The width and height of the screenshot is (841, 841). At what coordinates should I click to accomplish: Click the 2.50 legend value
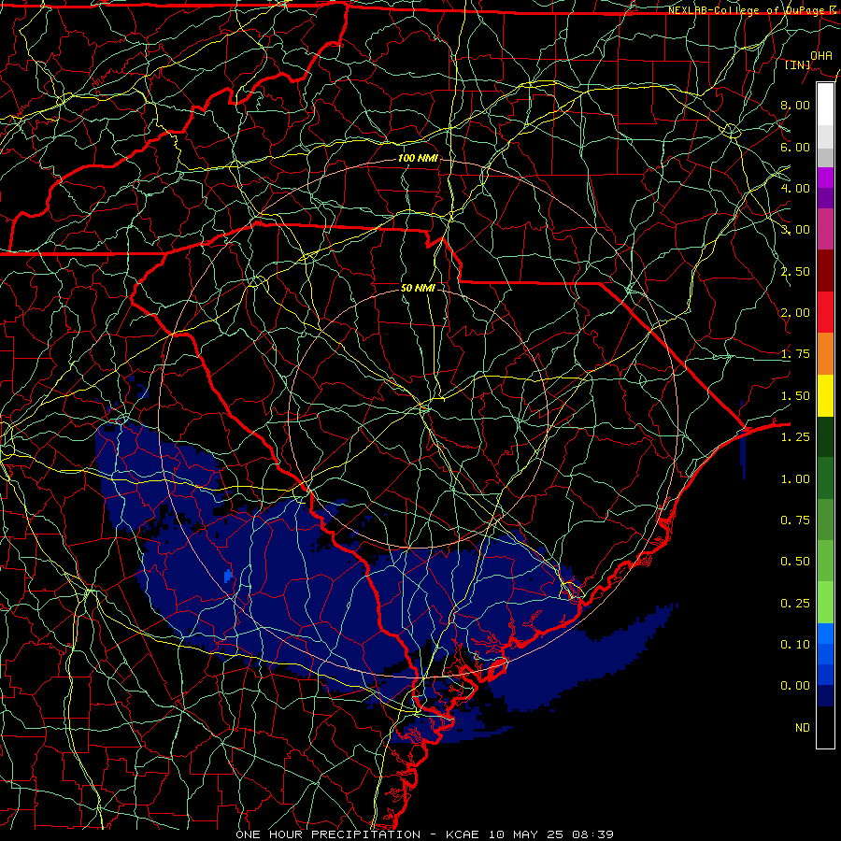(x=795, y=271)
